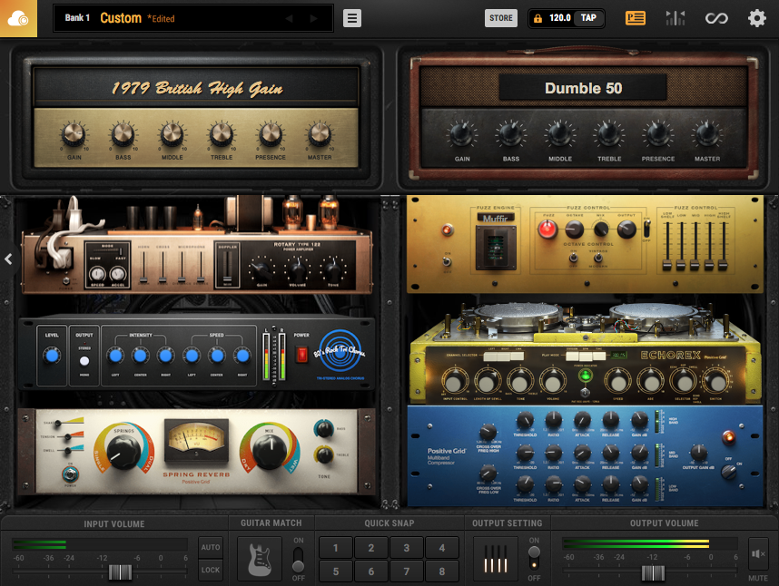The image size is (779, 586).
Task: Open the Output Setting EQ icon
Action: pyautogui.click(x=496, y=559)
